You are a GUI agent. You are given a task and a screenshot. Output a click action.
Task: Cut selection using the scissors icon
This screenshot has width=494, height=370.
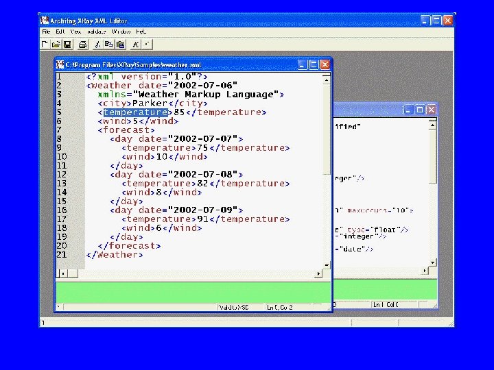pyautogui.click(x=97, y=45)
